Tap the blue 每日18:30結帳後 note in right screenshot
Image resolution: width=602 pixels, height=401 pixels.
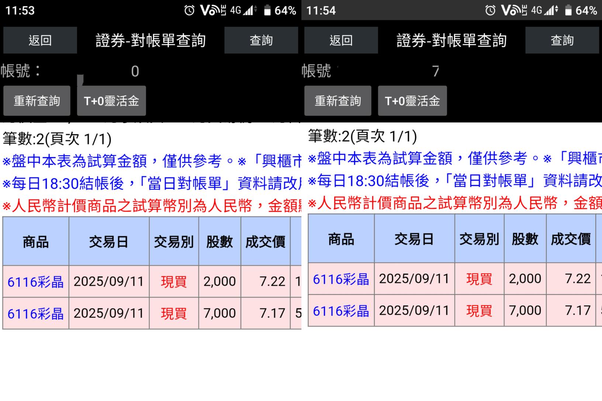coord(455,181)
